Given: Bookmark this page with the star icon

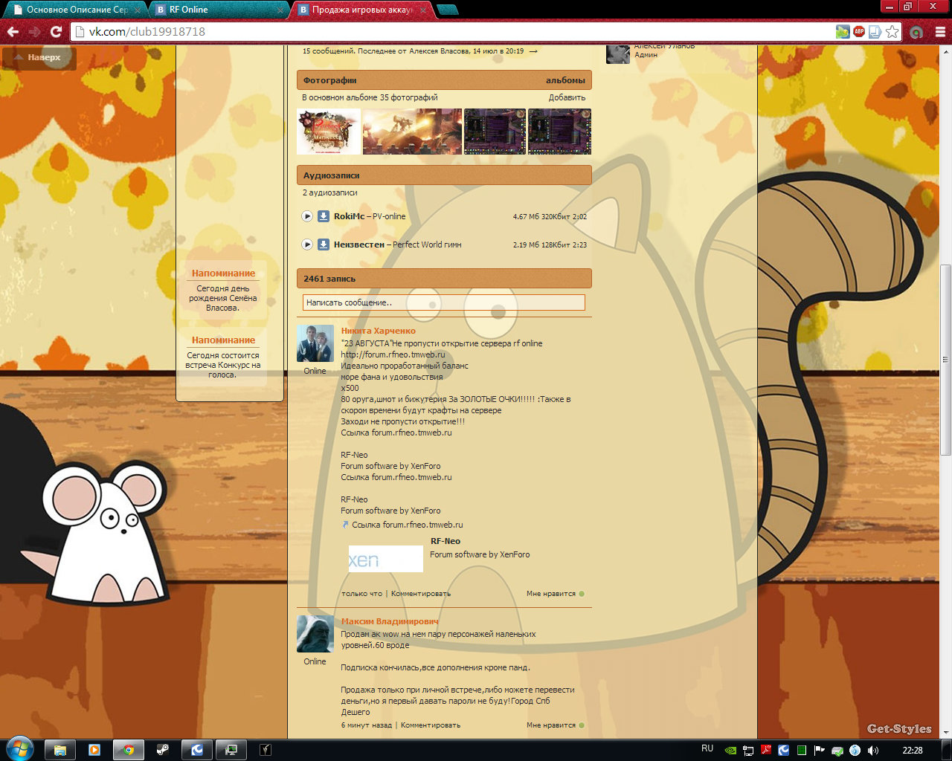Looking at the screenshot, I should click(892, 31).
